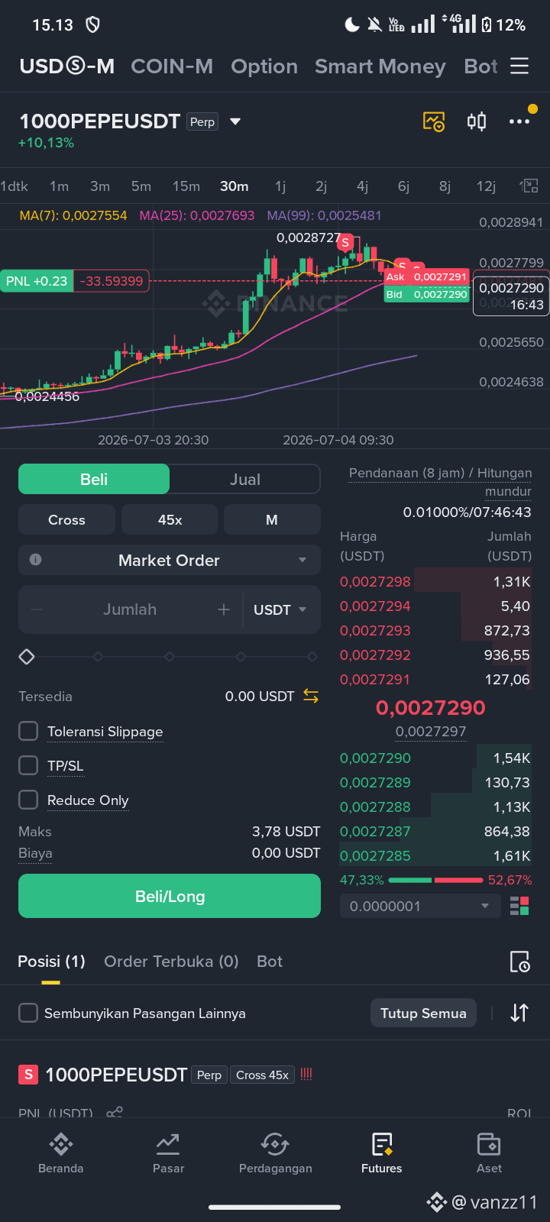550x1222 pixels.
Task: Tap the Perp tag next to pair name
Action: point(202,121)
